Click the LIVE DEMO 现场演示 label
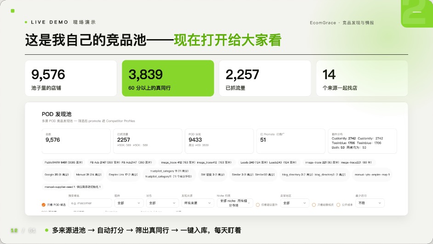Image resolution: width=433 pixels, height=244 pixels. 63,22
